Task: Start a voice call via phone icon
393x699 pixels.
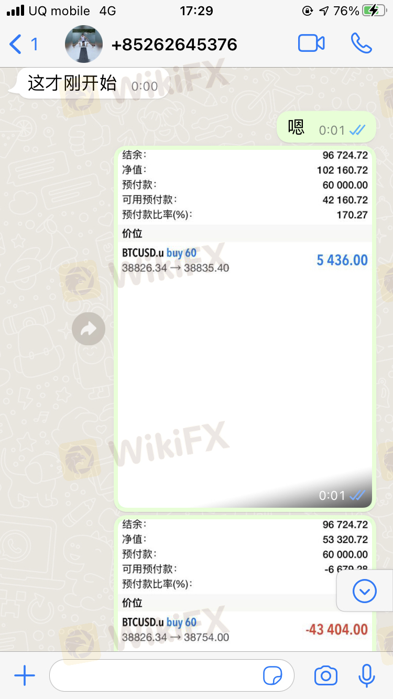Action: (x=362, y=43)
